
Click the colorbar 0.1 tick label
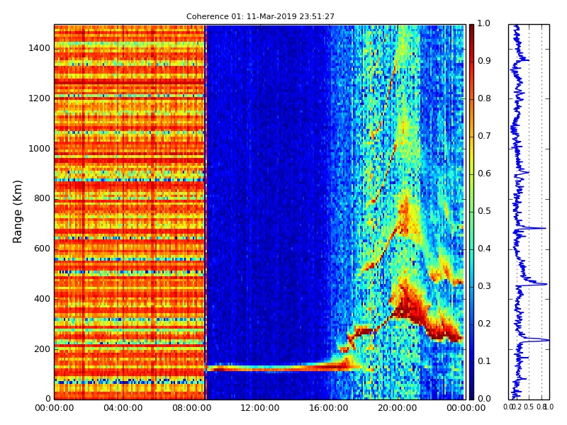(x=484, y=361)
